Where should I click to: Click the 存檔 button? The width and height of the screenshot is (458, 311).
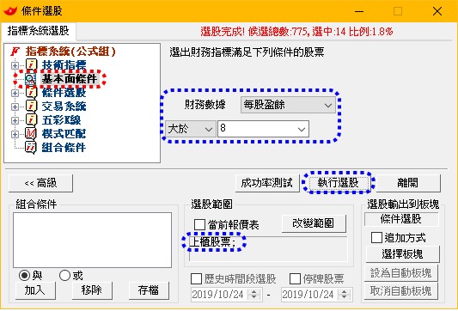pos(149,290)
